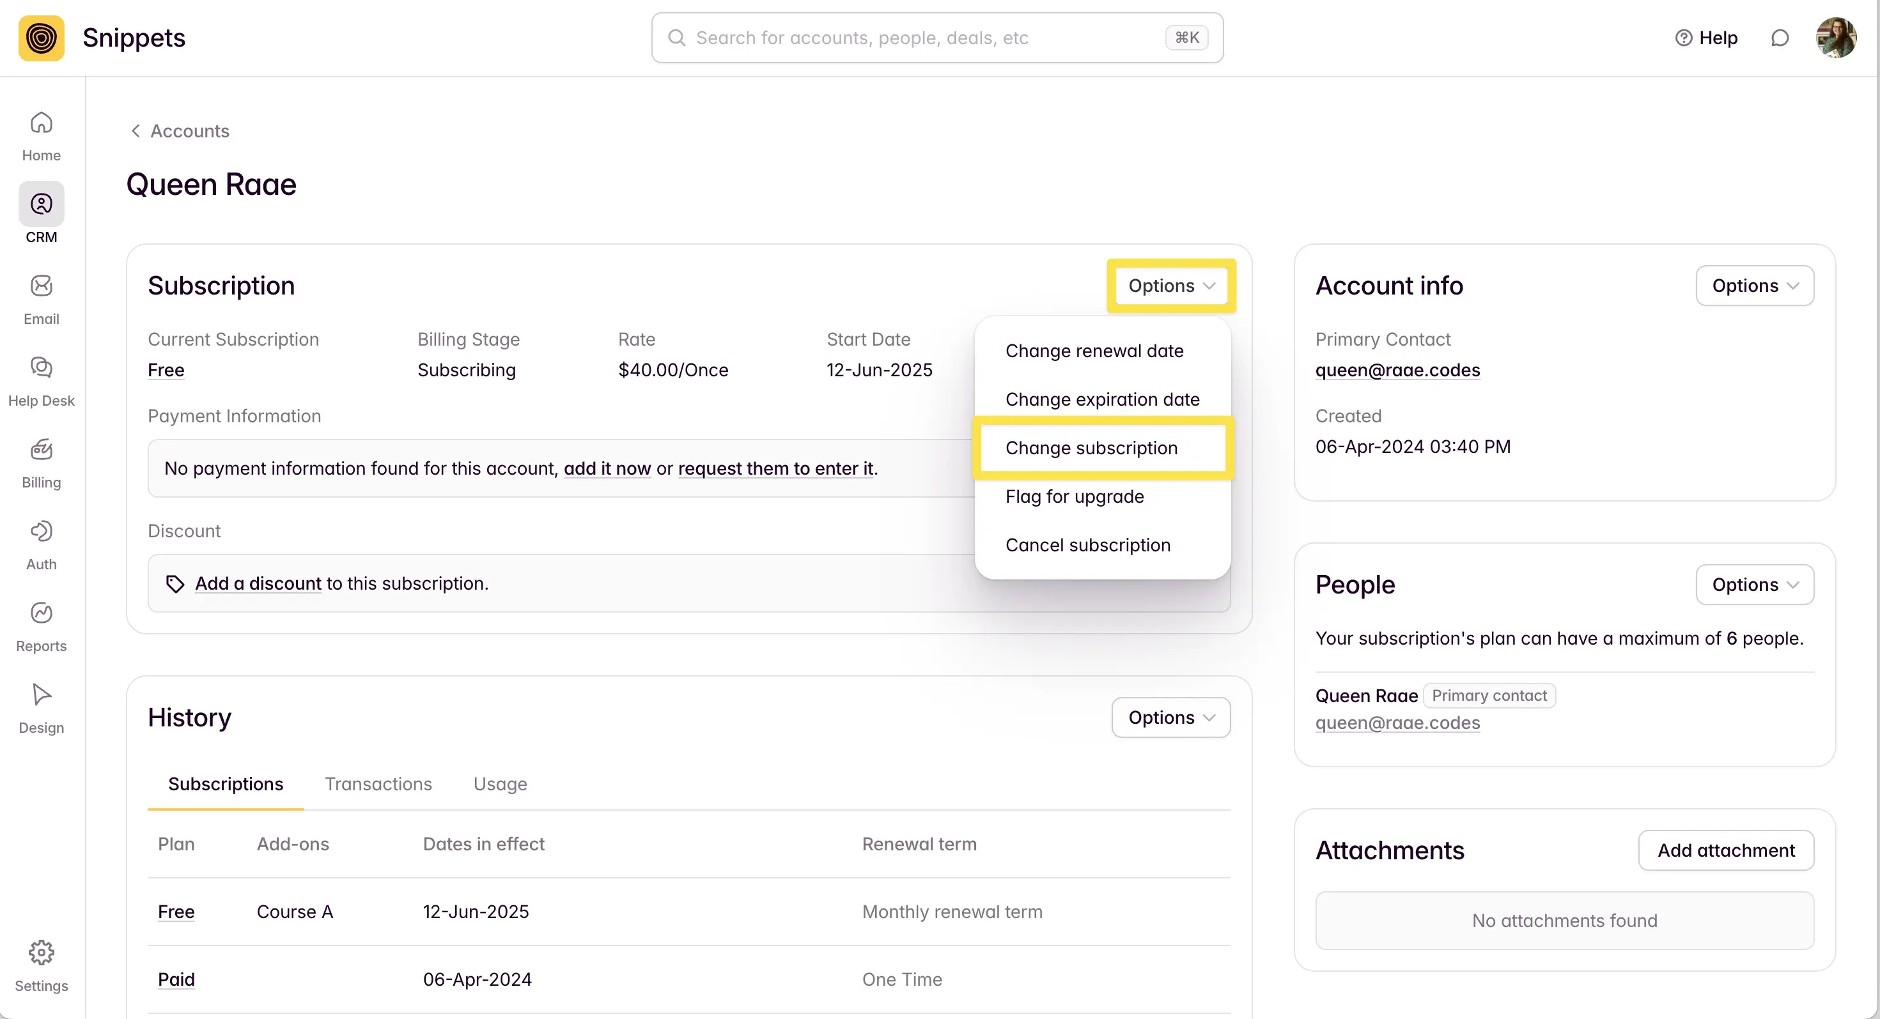Open the Help Desk sidebar icon

[x=41, y=369]
